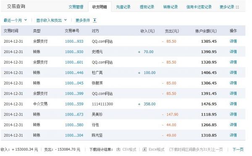Open transaction number 1000...673
The width and height of the screenshot is (252, 156).
point(74,115)
